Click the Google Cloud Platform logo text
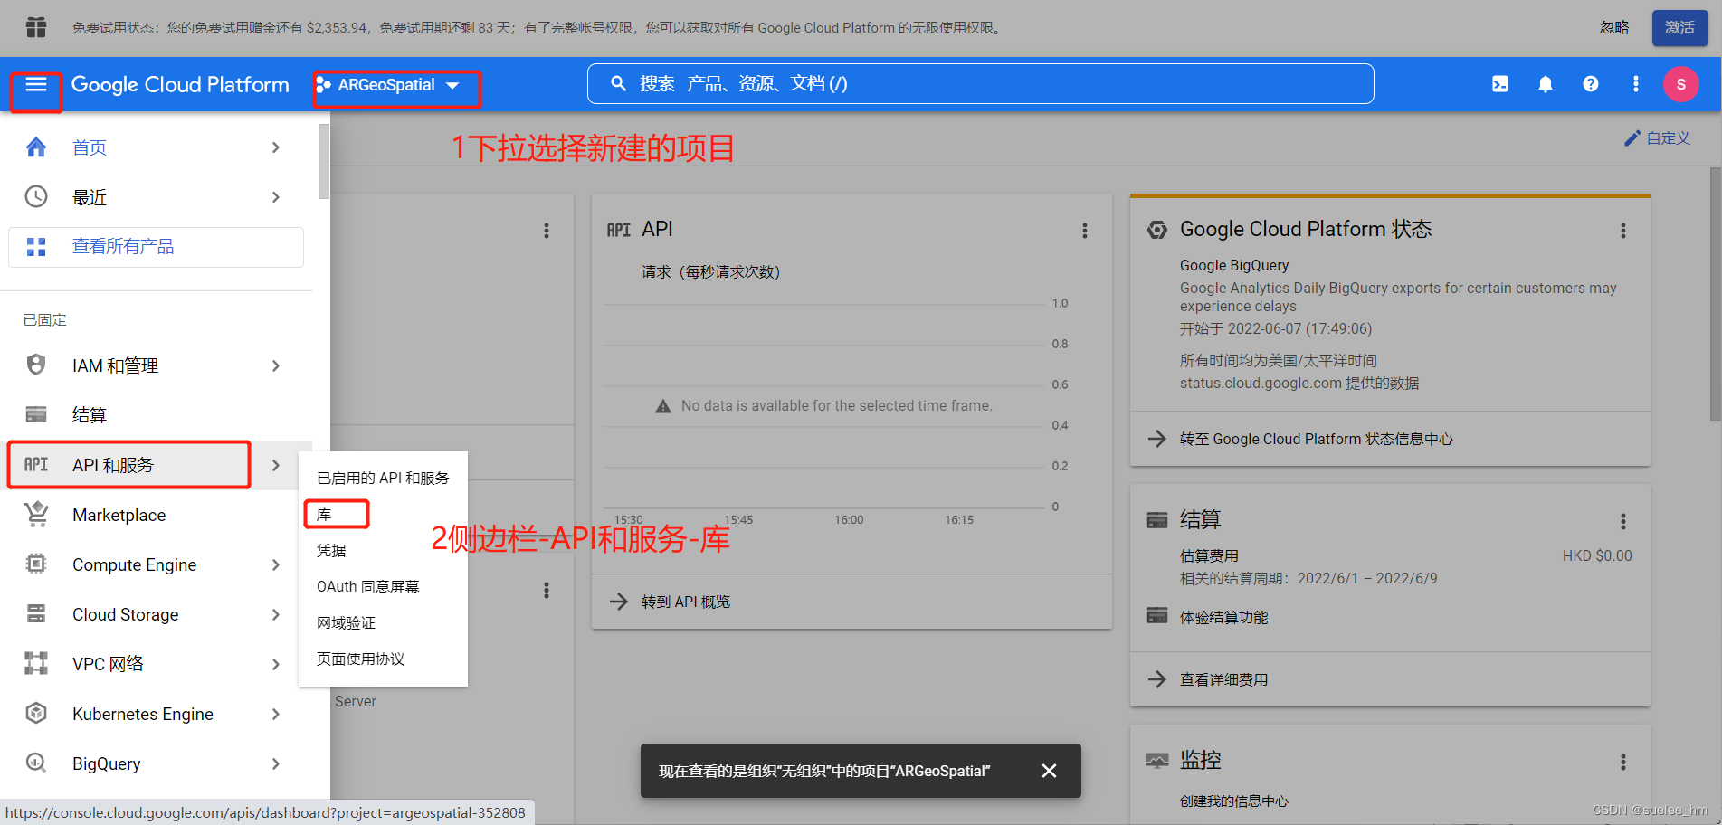Viewport: 1722px width, 825px height. (x=180, y=84)
